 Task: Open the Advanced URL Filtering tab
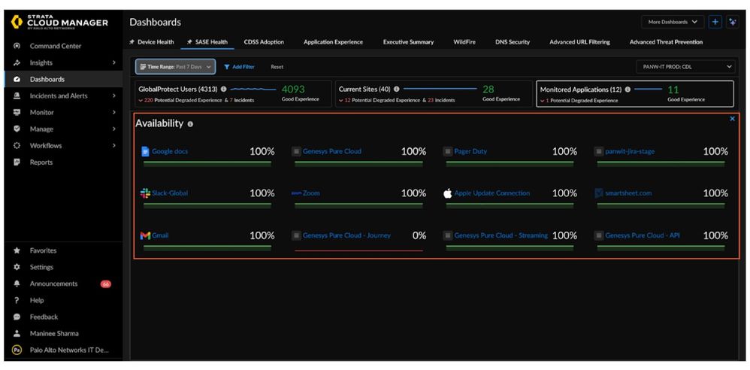[579, 42]
